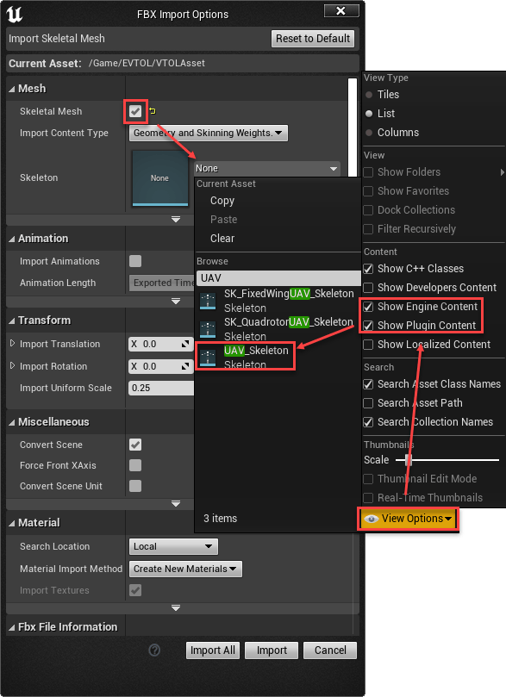Collapse the Animation section
This screenshot has width=506, height=697.
click(x=12, y=239)
